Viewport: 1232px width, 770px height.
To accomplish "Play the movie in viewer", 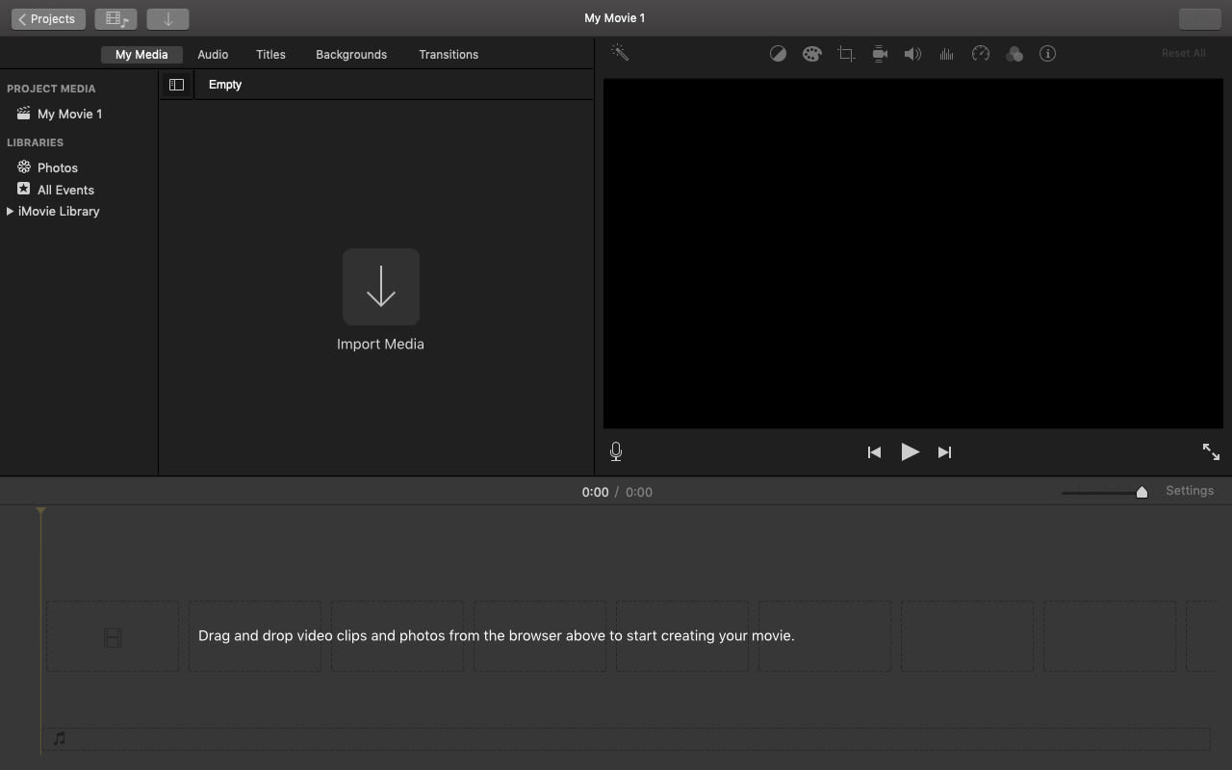I will point(910,451).
